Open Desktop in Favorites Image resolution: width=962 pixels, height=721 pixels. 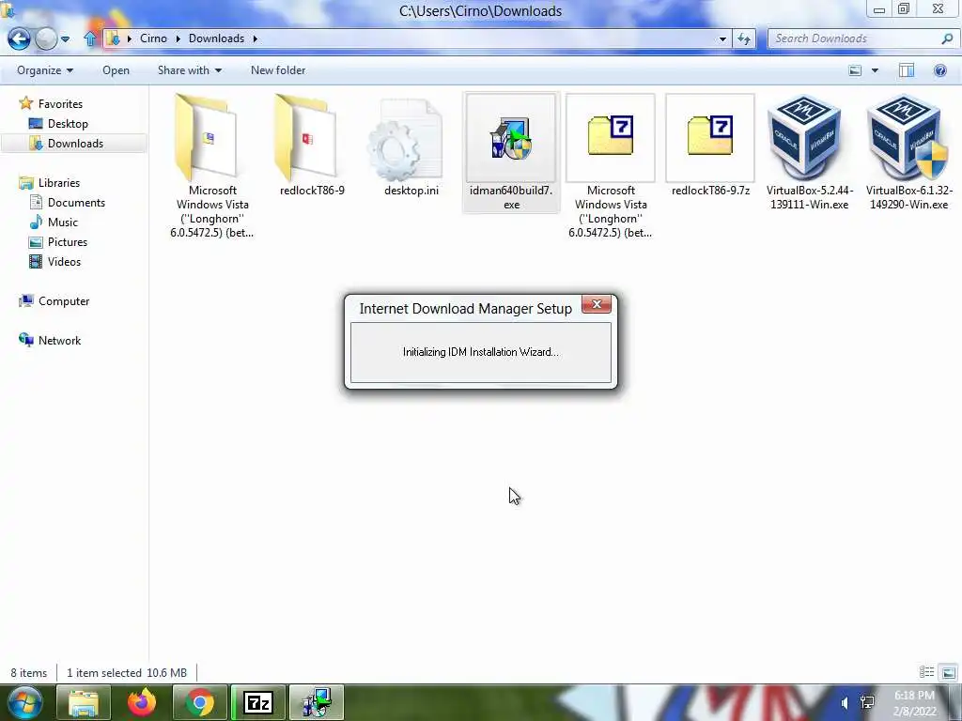[x=68, y=124]
